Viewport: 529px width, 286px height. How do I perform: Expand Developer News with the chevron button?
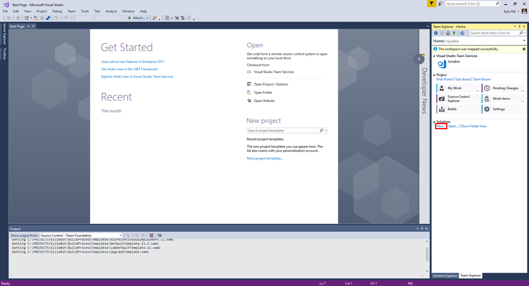tap(419, 59)
